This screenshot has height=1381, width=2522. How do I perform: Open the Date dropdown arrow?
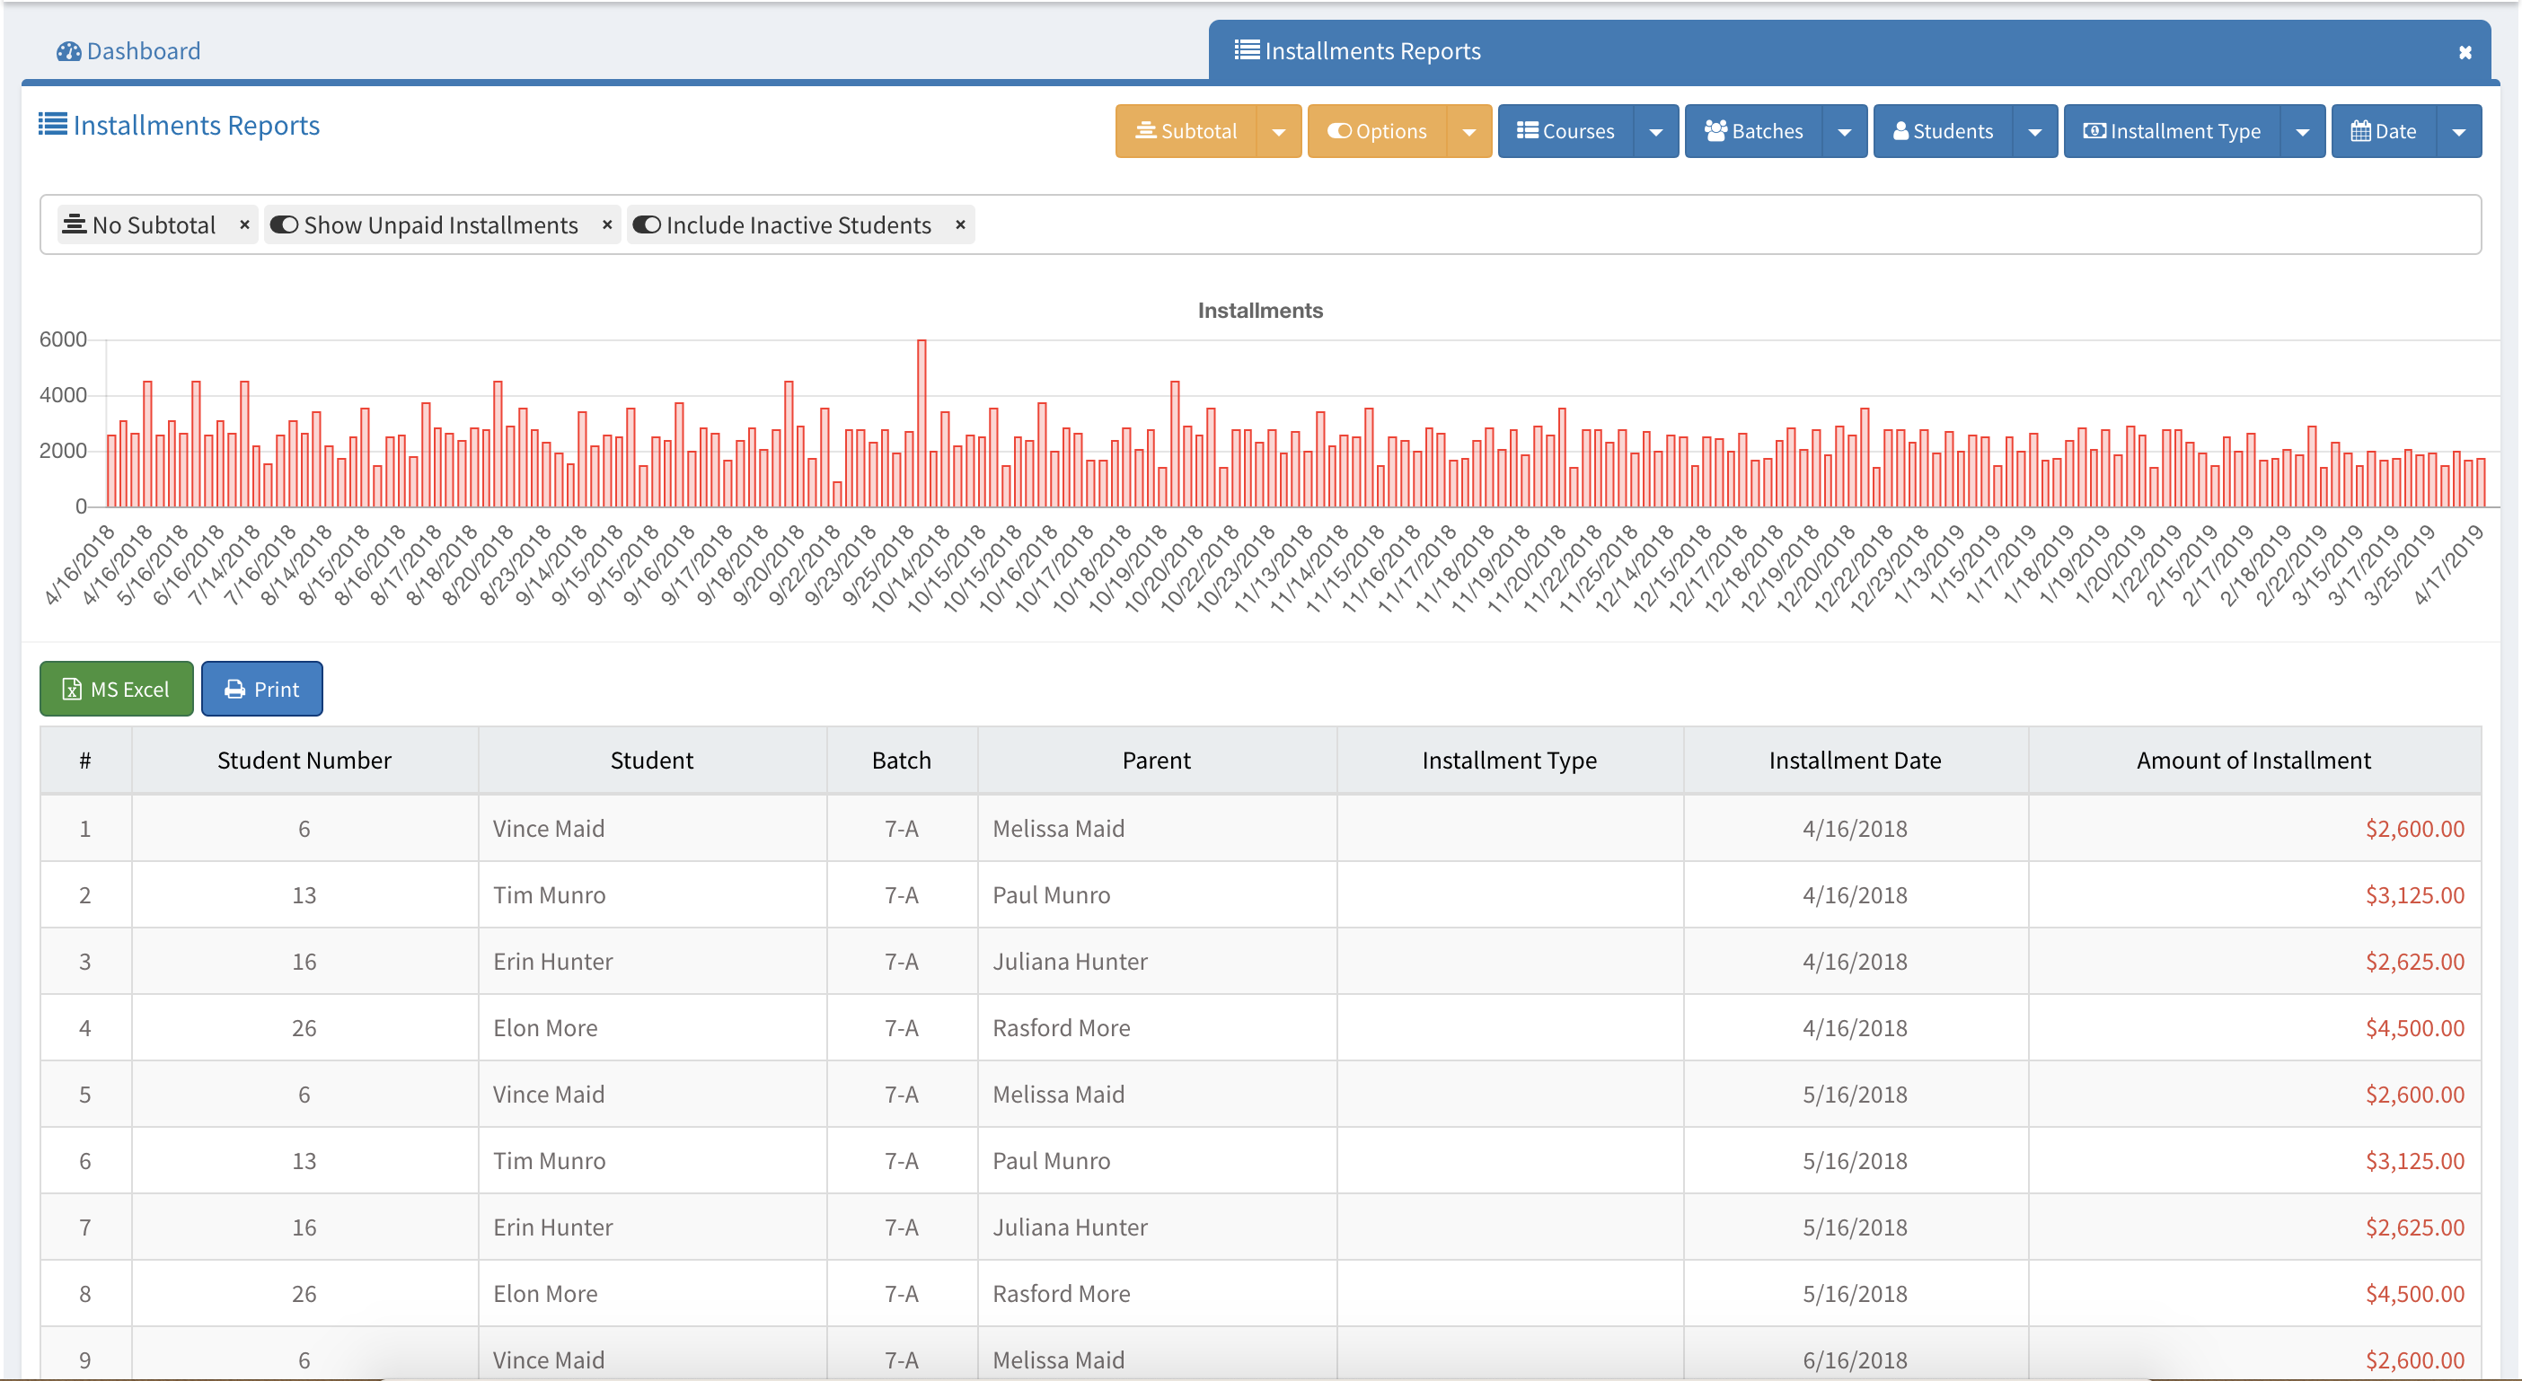click(2458, 131)
